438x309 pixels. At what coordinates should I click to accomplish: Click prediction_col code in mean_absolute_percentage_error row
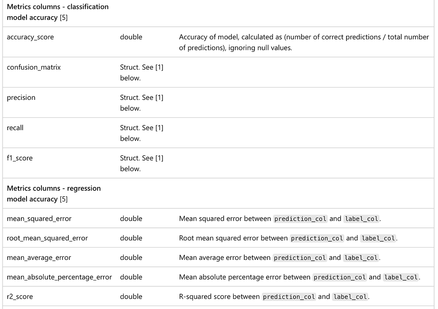pos(340,277)
